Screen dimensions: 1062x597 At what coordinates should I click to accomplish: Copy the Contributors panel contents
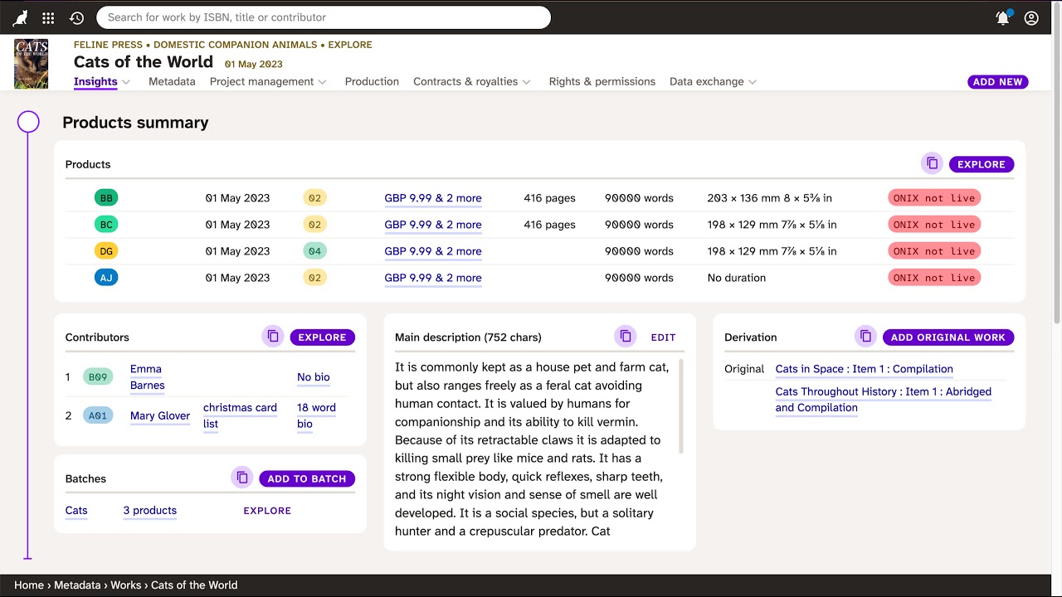[x=272, y=337]
